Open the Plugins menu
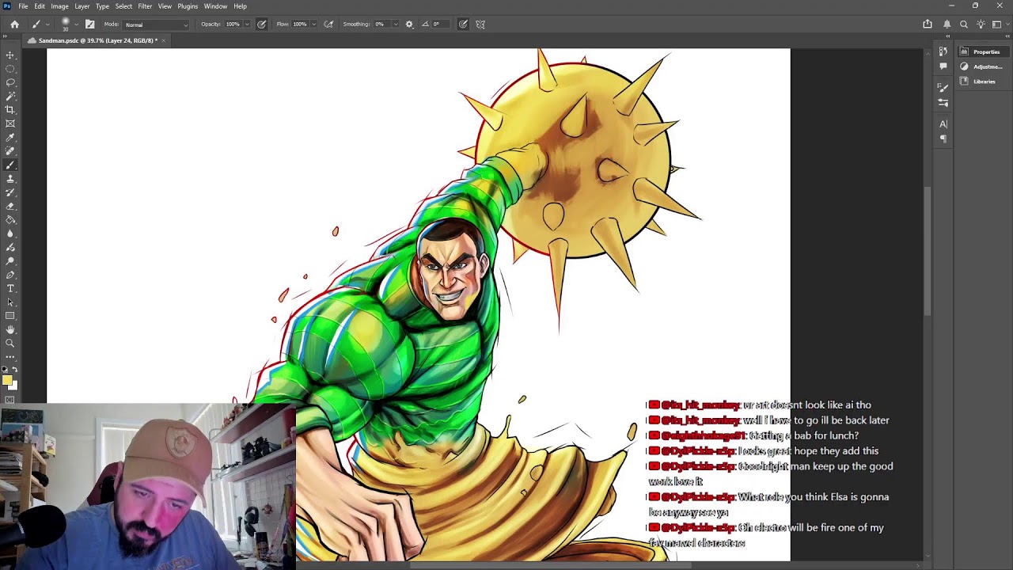Viewport: 1013px width, 570px height. 188,6
